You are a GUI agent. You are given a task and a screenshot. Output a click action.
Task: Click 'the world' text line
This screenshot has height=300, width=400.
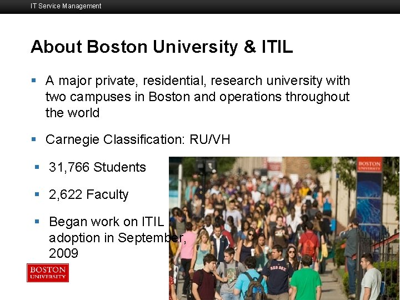[72, 113]
